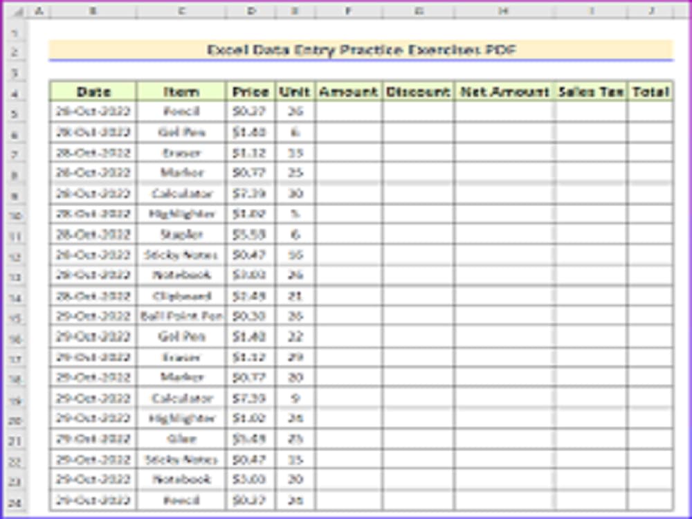Click the Unit cell for Calculator in row 19

295,398
